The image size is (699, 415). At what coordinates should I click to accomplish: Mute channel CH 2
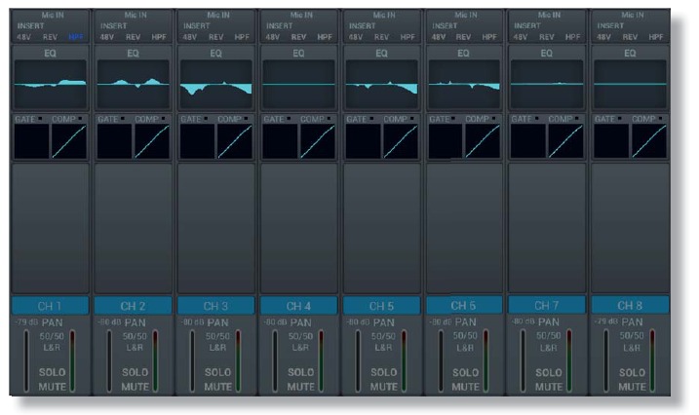click(x=136, y=387)
